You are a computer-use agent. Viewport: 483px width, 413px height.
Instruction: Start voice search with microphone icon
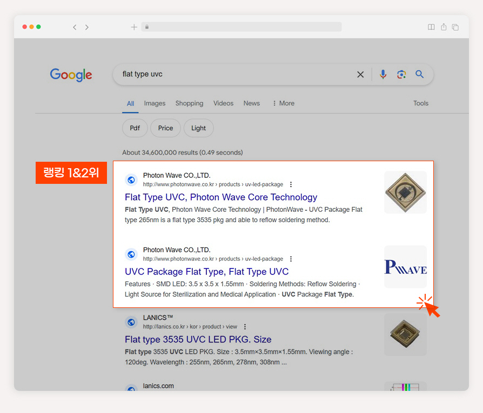[x=383, y=74]
